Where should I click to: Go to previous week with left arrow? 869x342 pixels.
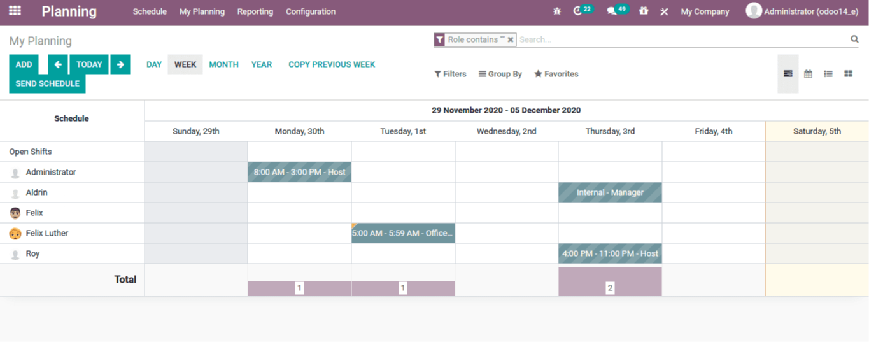click(58, 64)
